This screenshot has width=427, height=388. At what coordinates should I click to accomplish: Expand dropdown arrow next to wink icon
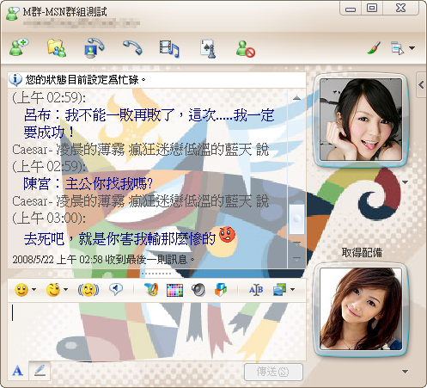65,289
